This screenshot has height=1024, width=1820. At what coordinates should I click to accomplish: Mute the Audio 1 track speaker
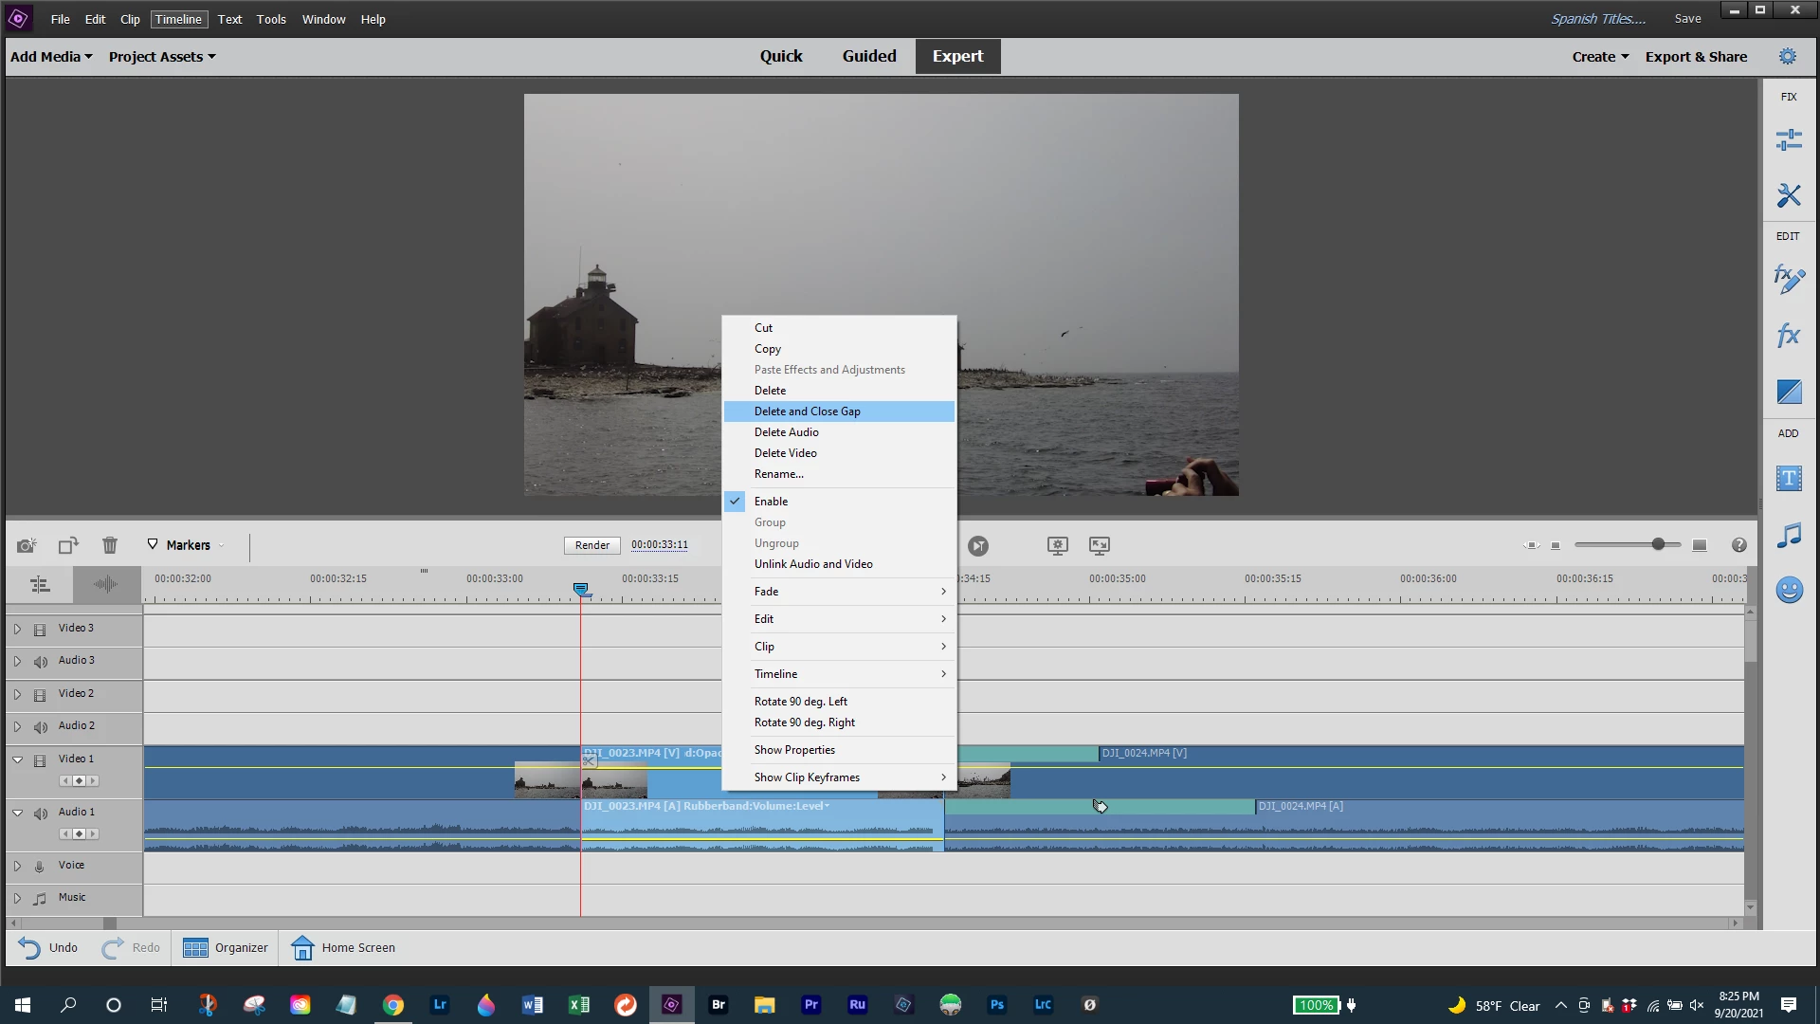click(40, 814)
